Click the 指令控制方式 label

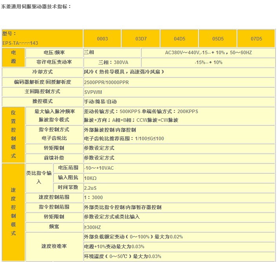coord(54,130)
